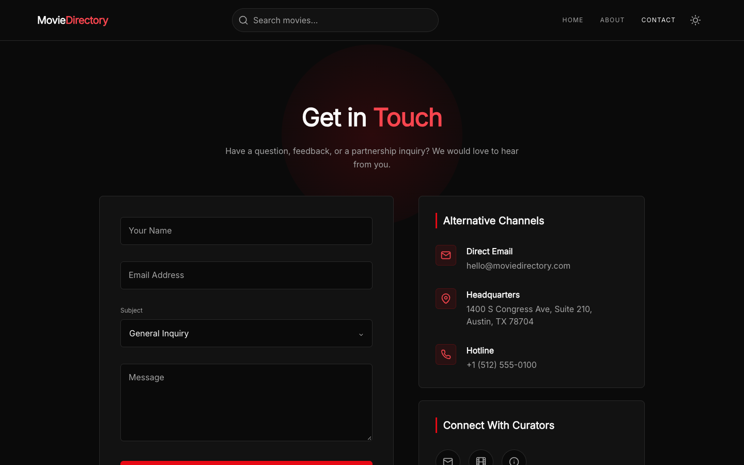Click the Headquarters label
Image resolution: width=744 pixels, height=465 pixels.
coord(493,295)
